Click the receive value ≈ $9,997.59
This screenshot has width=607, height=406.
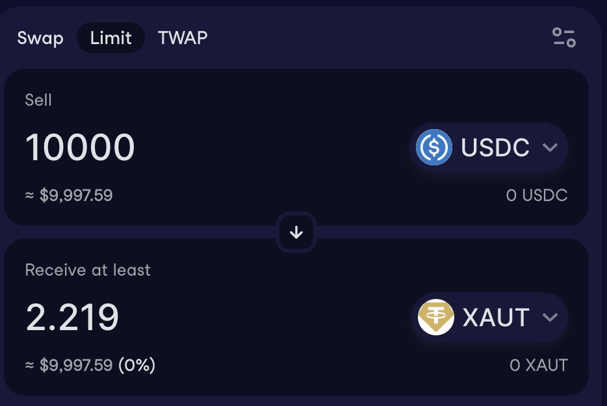point(69,365)
